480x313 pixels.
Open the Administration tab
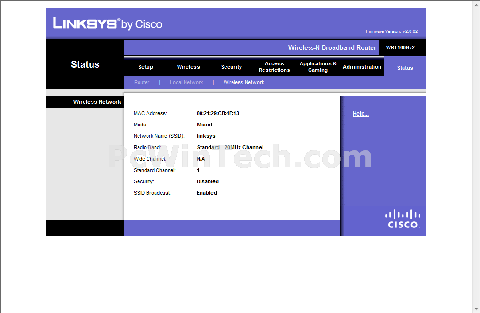pos(362,67)
